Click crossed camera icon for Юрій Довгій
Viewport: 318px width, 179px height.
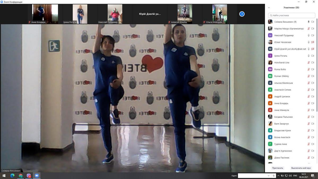313,49
